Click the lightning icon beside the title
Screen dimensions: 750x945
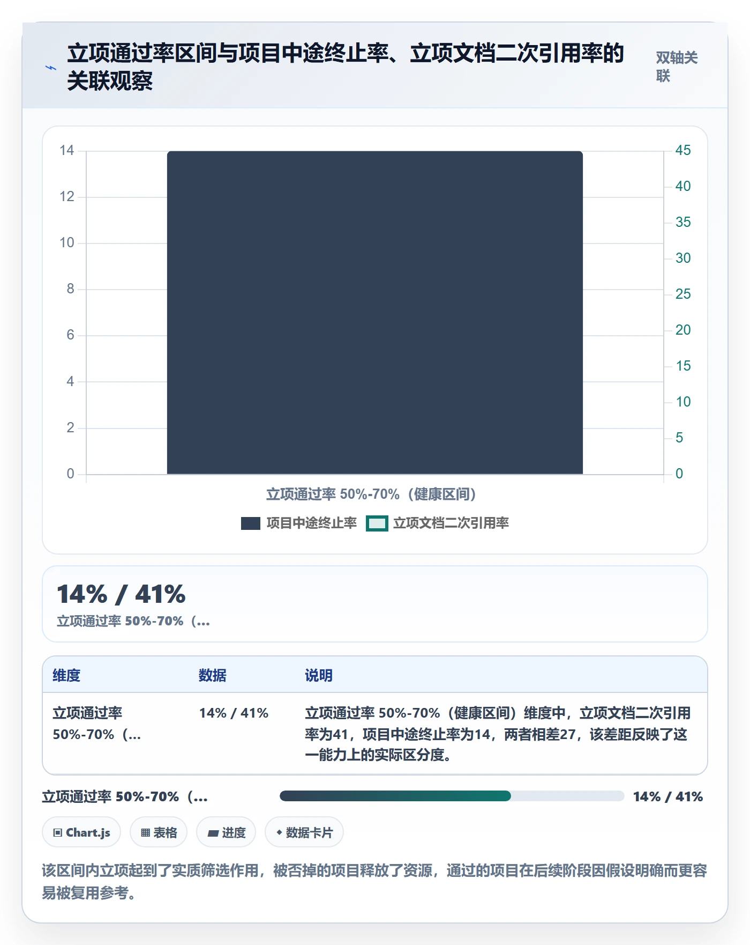coord(51,68)
